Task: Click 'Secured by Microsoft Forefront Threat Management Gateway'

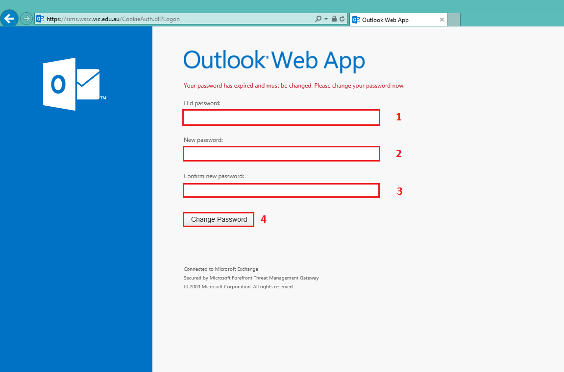Action: coord(251,278)
